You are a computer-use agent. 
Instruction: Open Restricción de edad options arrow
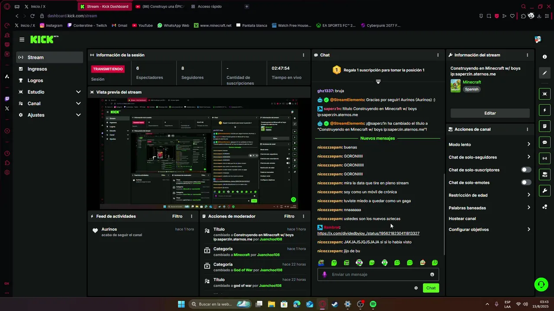[x=528, y=195]
